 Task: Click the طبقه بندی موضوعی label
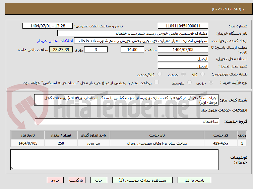tap(230, 74)
